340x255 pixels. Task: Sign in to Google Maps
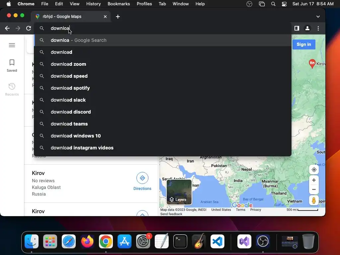(304, 44)
